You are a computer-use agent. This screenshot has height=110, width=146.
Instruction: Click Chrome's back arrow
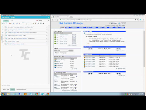pos(52,20)
